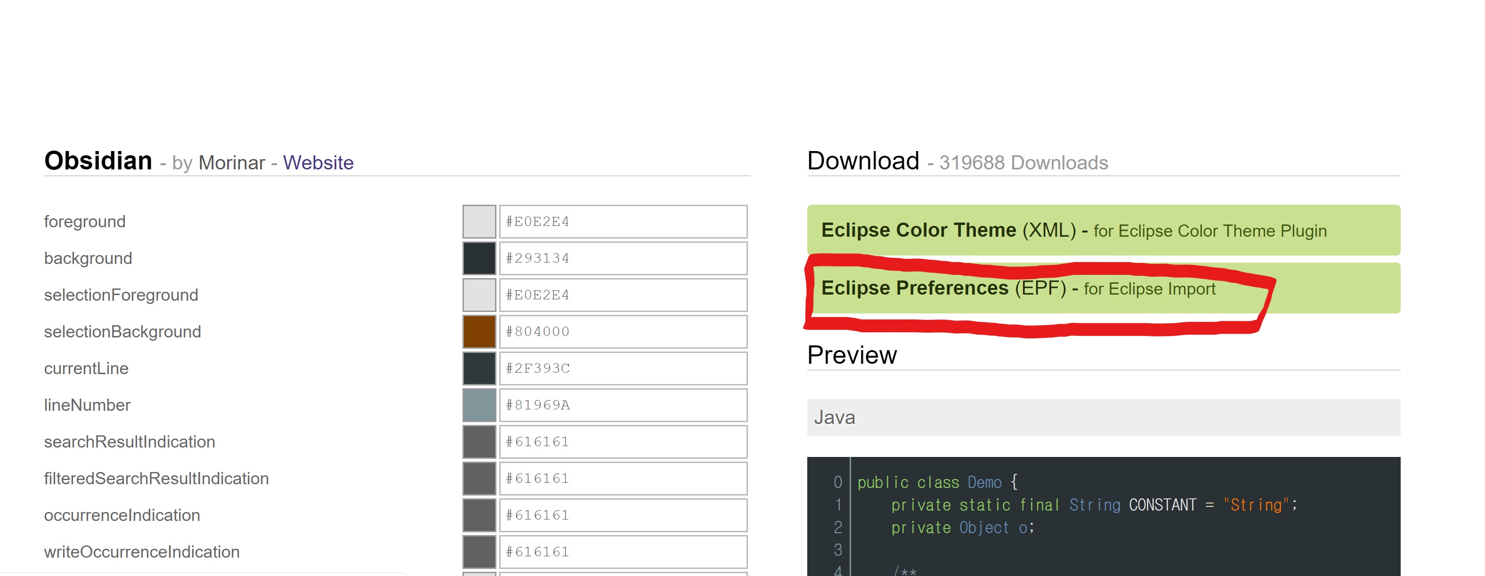Click the background #293134 hex field
Image resolution: width=1485 pixels, height=576 pixels.
pyautogui.click(x=623, y=258)
